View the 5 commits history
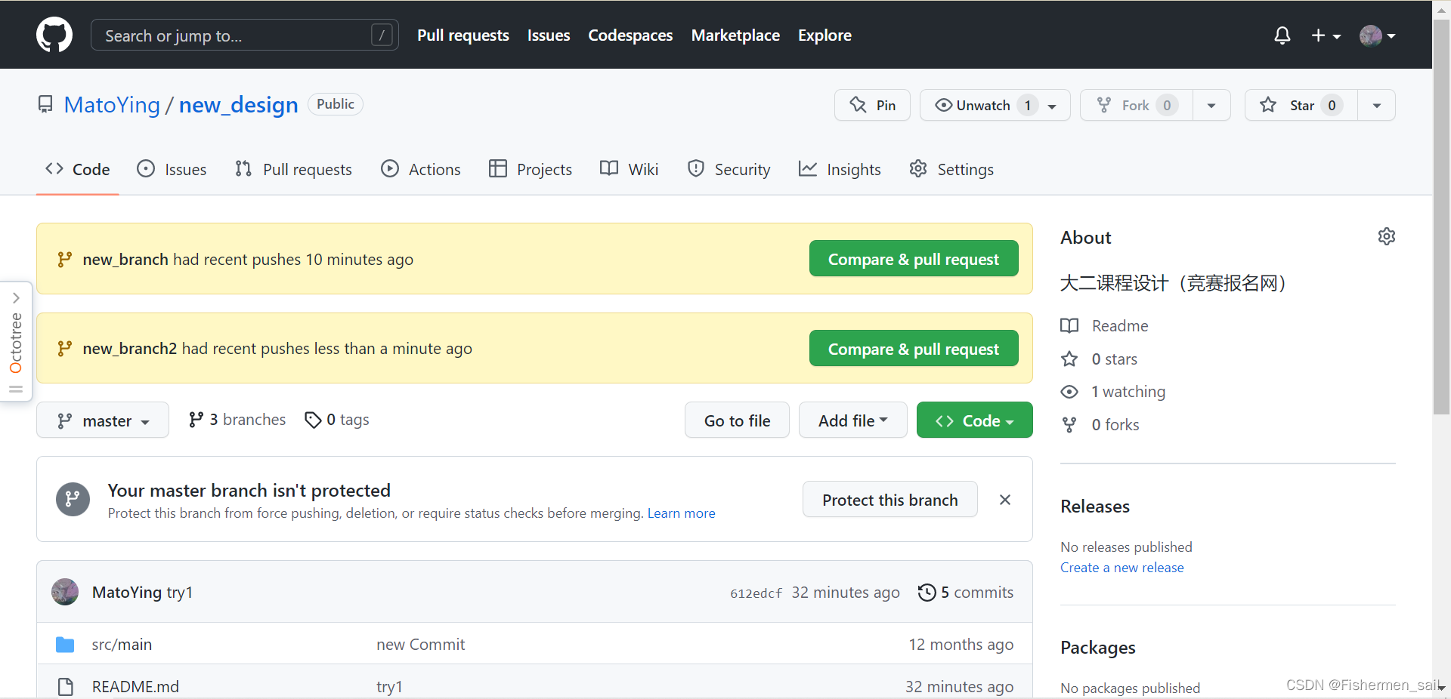The width and height of the screenshot is (1451, 699). [x=966, y=593]
